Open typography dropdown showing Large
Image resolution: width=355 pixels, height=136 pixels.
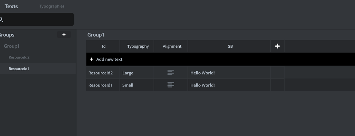click(x=137, y=73)
